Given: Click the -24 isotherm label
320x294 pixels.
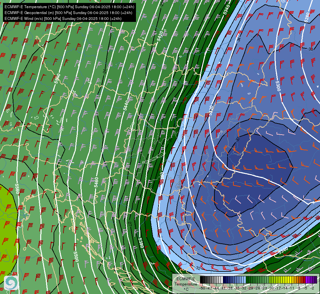Looking at the screenshot, I should tap(105, 72).
